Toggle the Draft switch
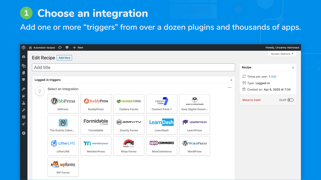The image size is (321, 180). click(290, 100)
